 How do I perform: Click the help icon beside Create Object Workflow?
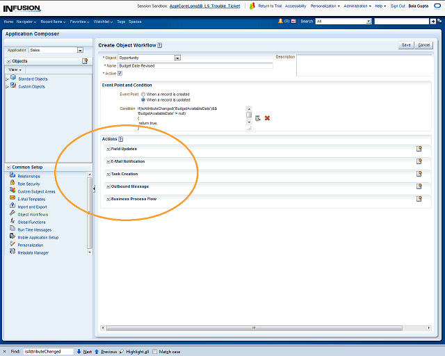(160, 45)
